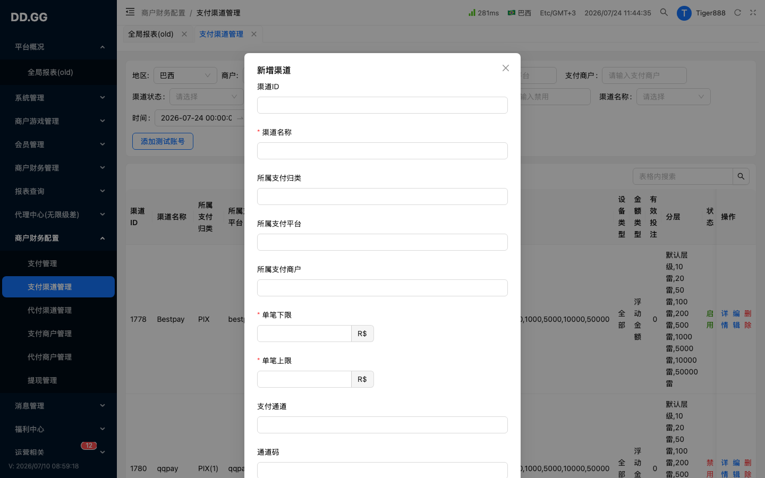
Task: Expand the 会员管理 menu
Action: point(58,144)
